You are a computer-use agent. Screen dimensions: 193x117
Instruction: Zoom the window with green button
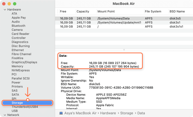(15, 4)
